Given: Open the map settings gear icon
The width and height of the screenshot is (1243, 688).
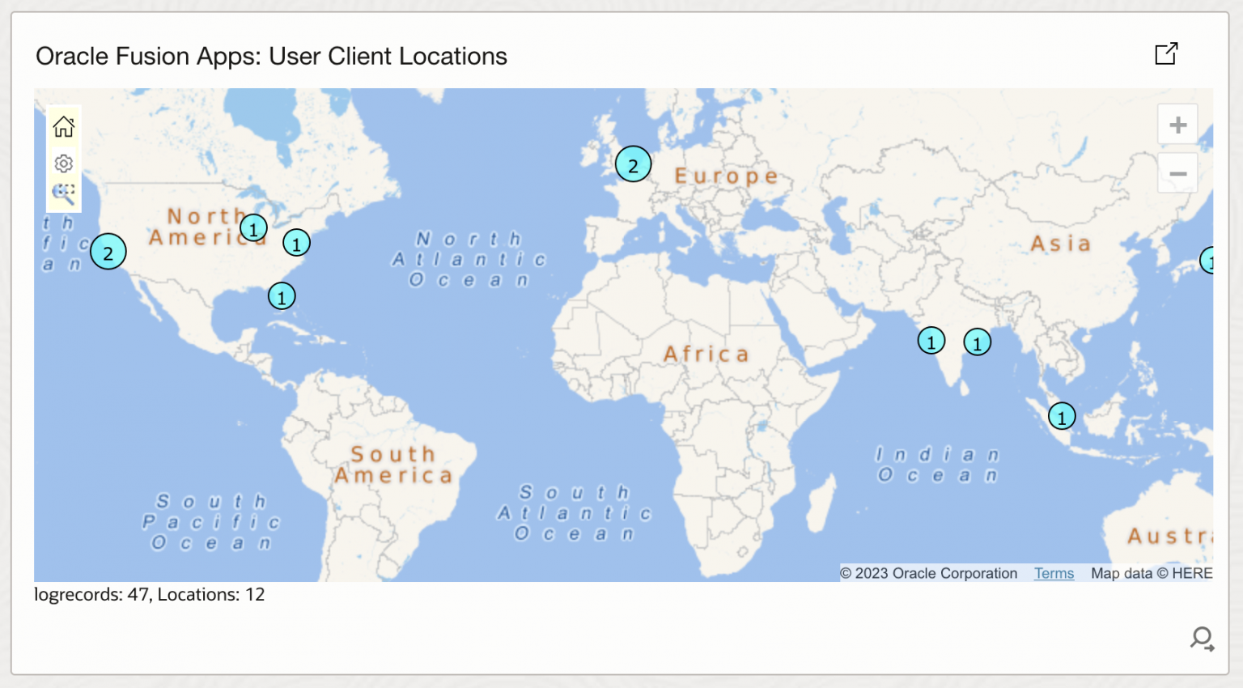Looking at the screenshot, I should pos(64,164).
